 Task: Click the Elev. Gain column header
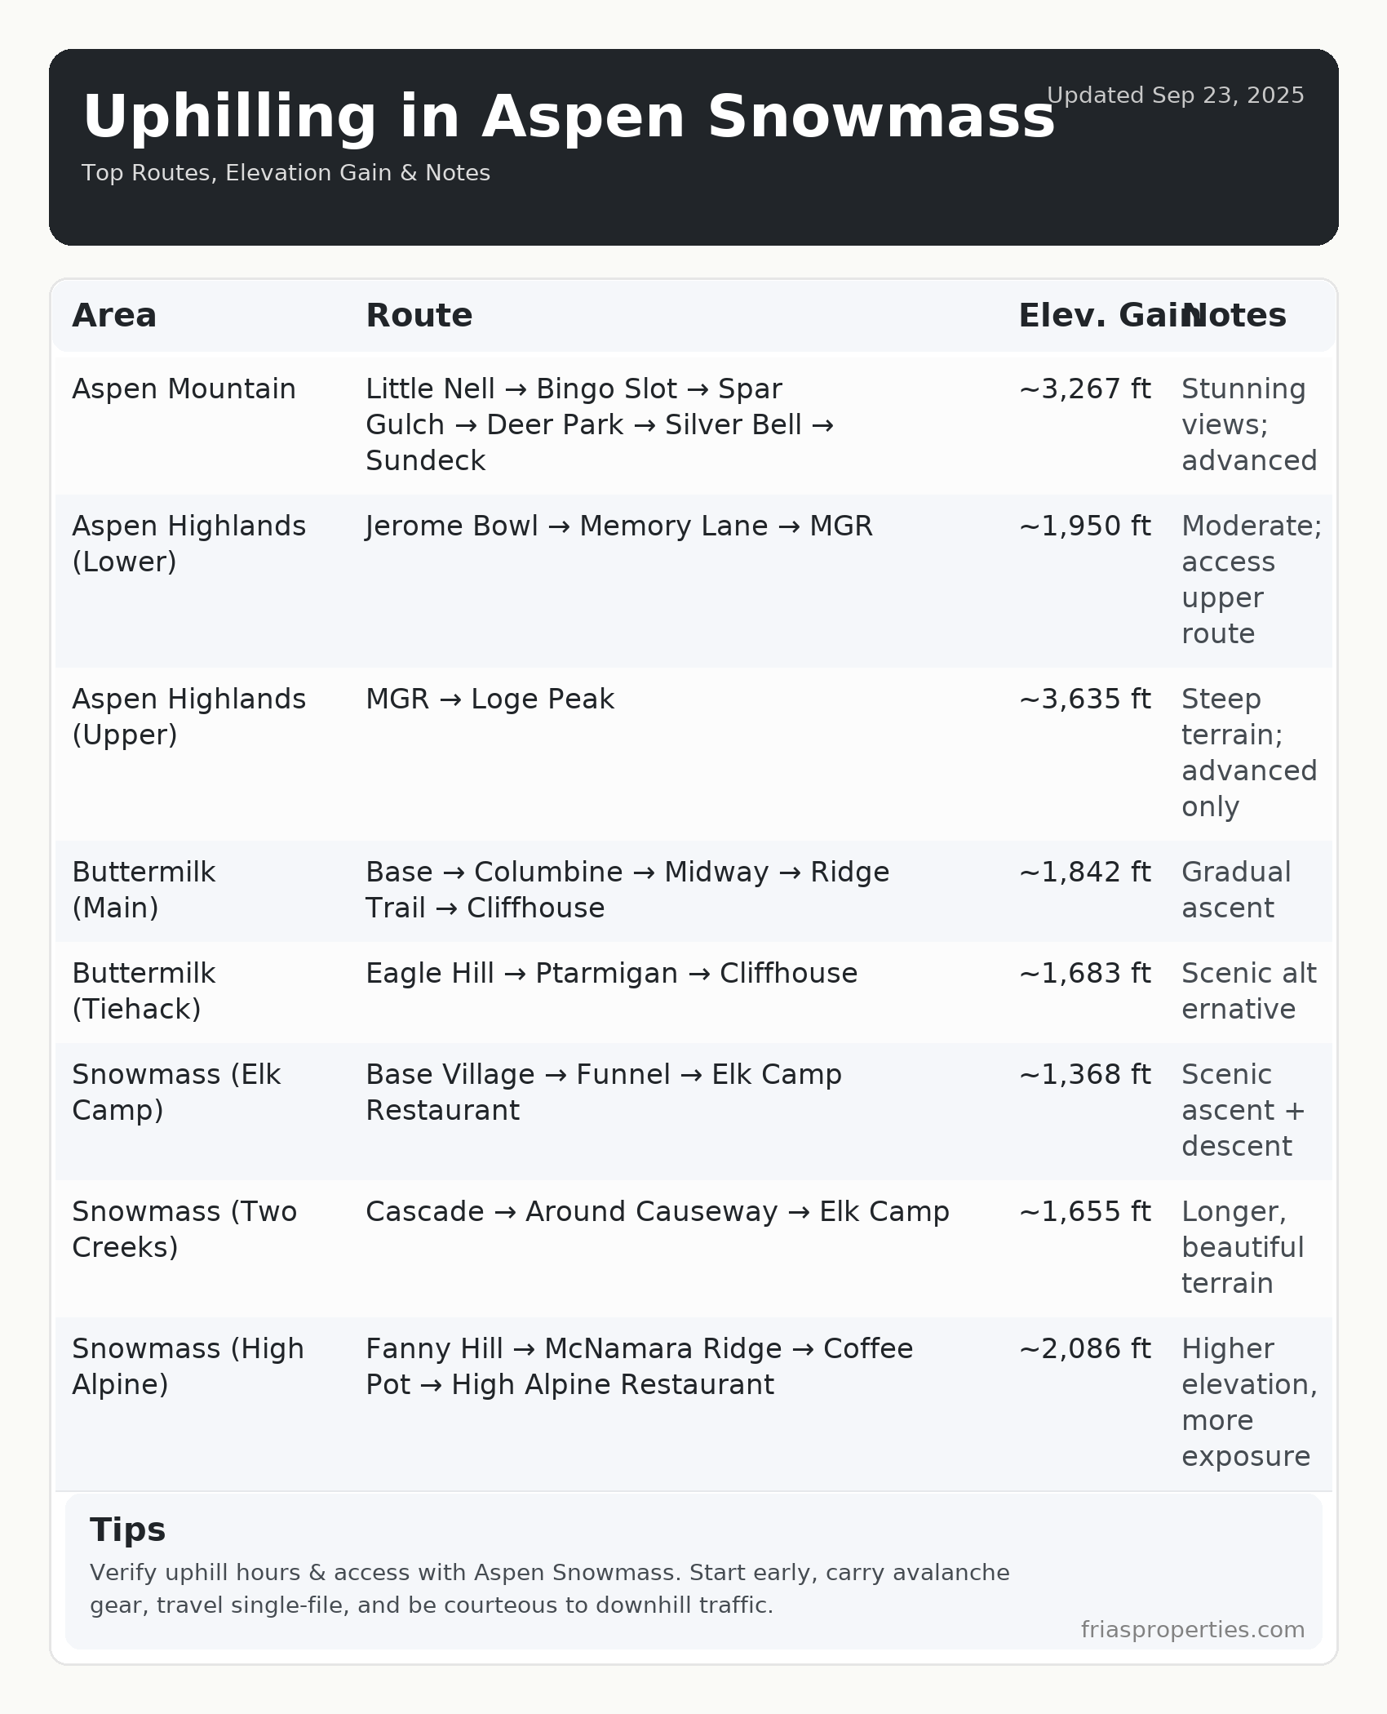click(1093, 316)
